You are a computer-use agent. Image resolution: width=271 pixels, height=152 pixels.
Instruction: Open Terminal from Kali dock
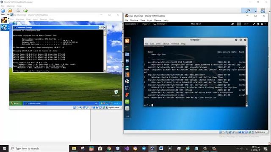pos(127,47)
